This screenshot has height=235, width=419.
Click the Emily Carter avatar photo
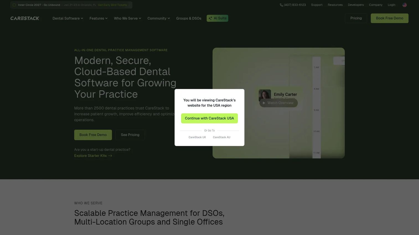(x=265, y=95)
